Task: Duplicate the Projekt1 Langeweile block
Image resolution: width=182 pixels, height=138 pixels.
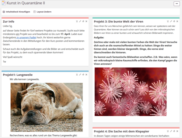Action: (83, 75)
